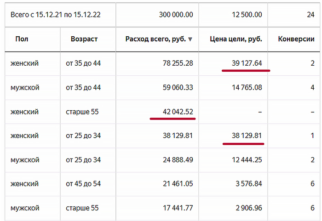Select the goal price cell 2 906.96
Viewport: 322px width, 221px height.
coord(248,208)
